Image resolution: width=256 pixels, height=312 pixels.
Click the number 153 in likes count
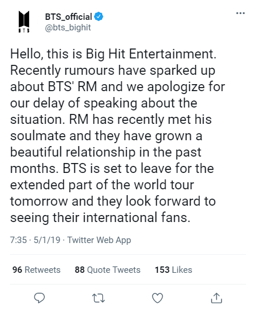click(162, 270)
